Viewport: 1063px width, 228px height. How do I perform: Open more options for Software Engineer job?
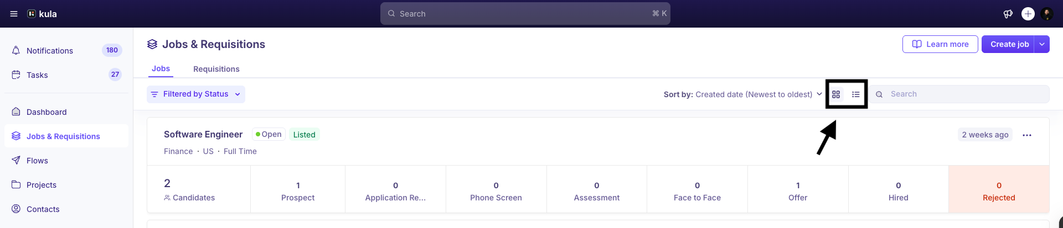[1027, 135]
